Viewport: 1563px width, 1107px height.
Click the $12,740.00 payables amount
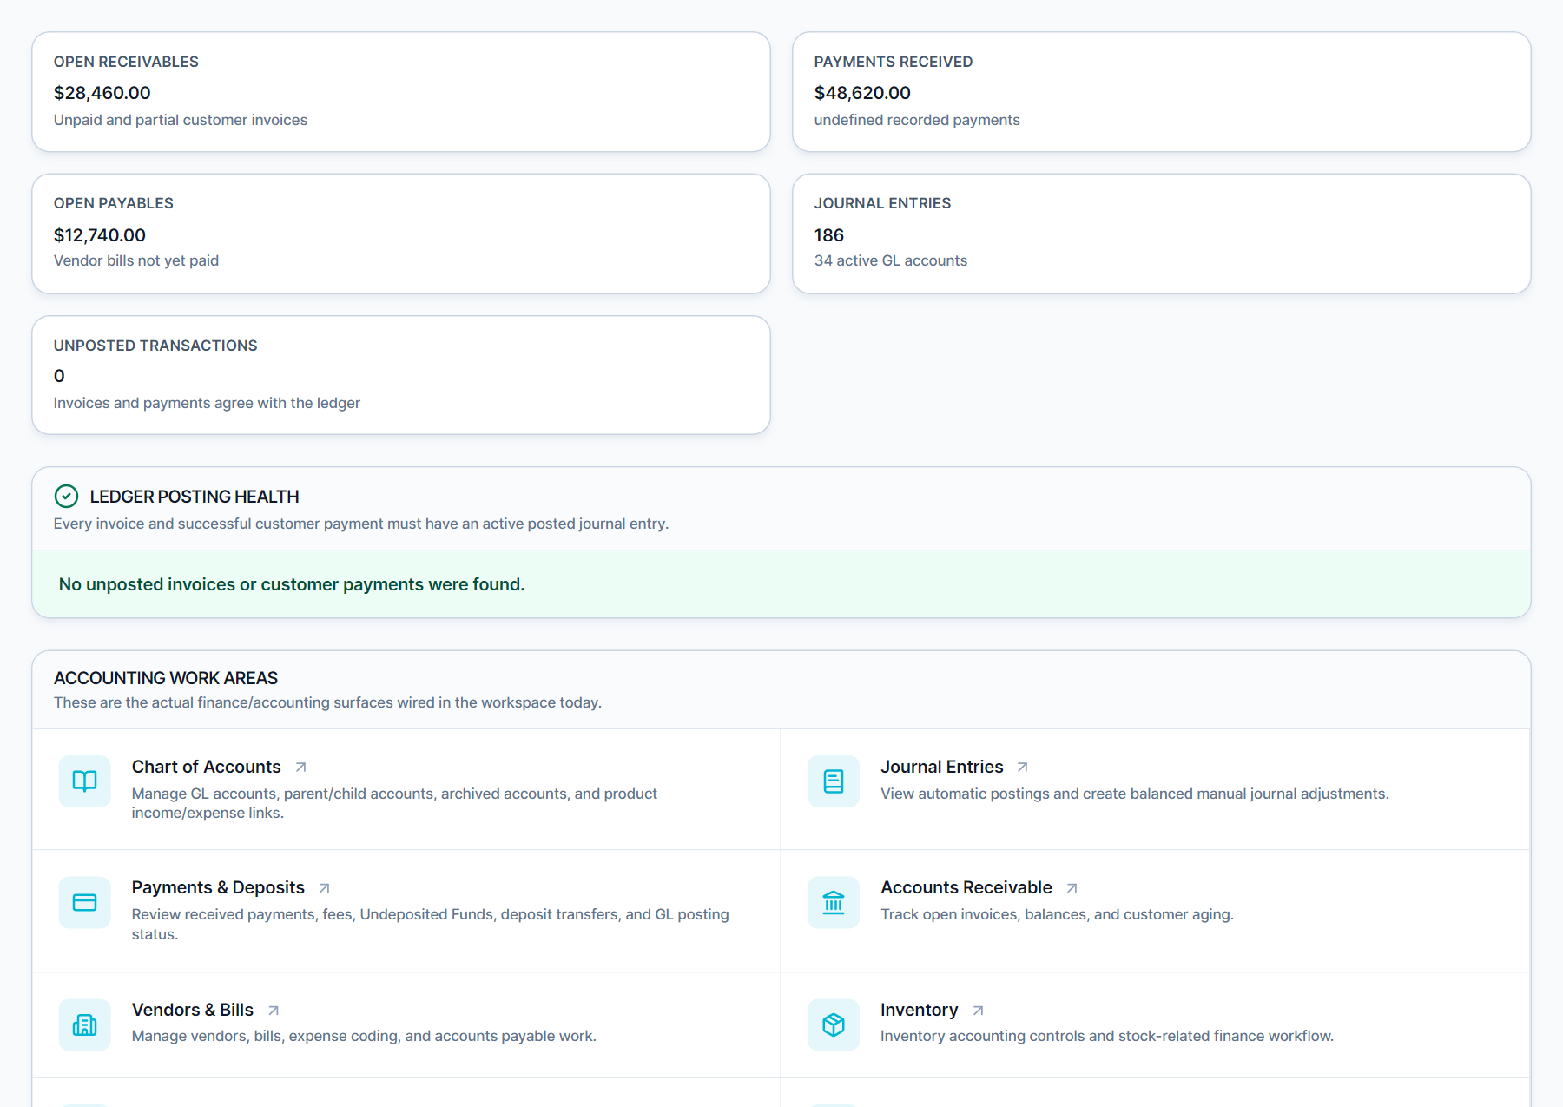(x=100, y=235)
